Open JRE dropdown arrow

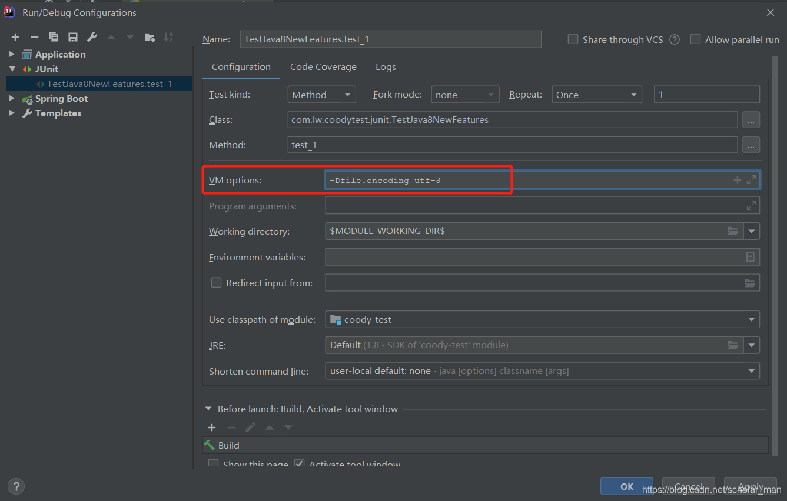(x=752, y=345)
